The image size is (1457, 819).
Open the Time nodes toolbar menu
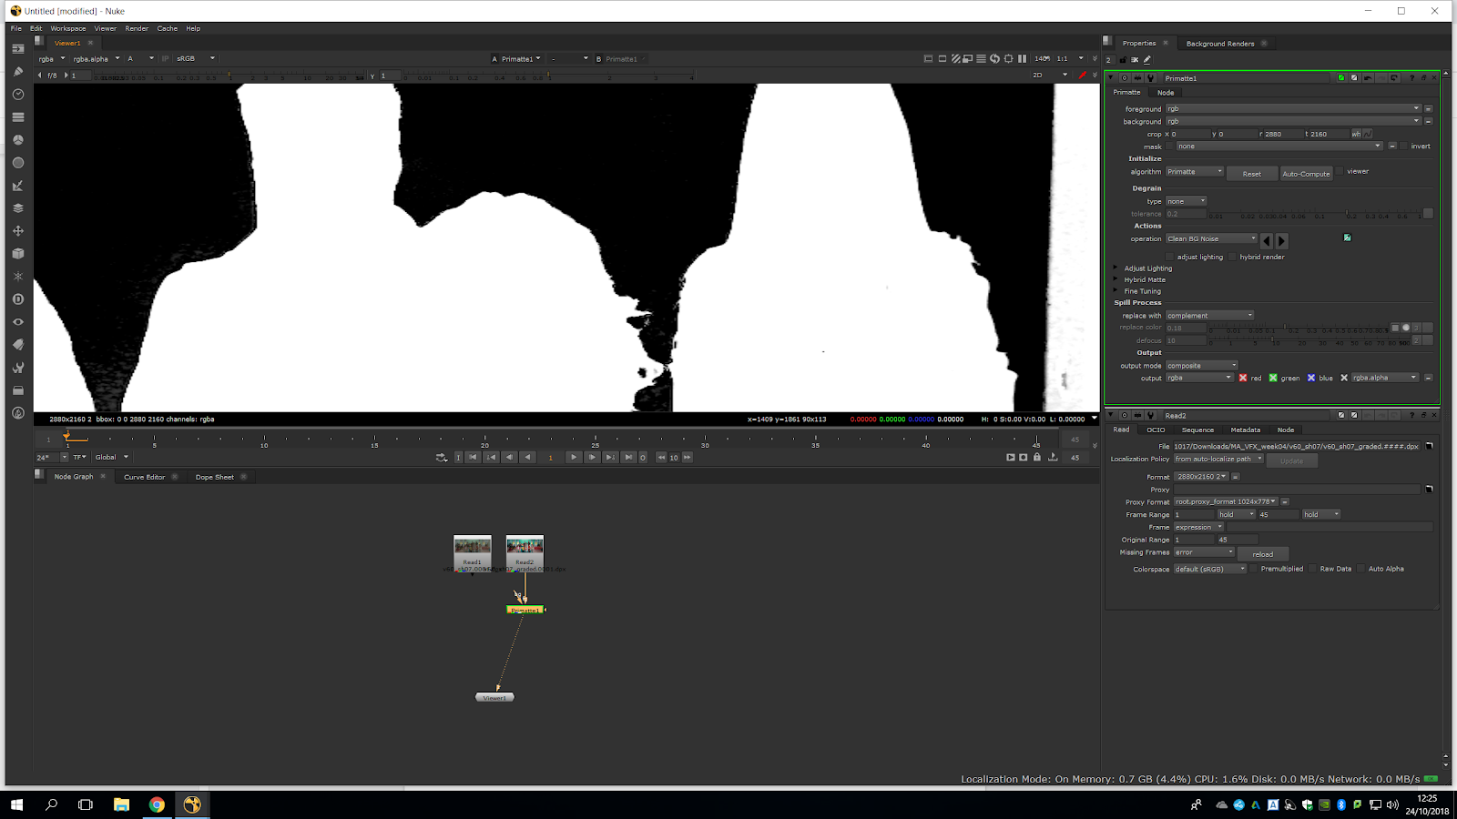pos(17,95)
